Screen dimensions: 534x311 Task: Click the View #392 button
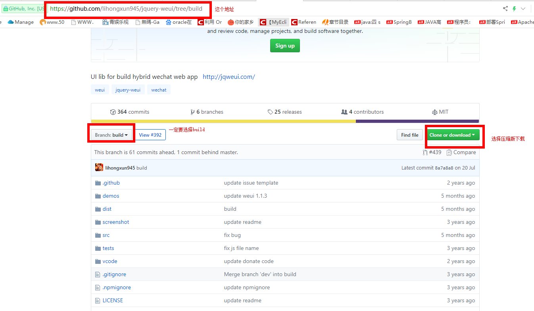[x=150, y=135]
